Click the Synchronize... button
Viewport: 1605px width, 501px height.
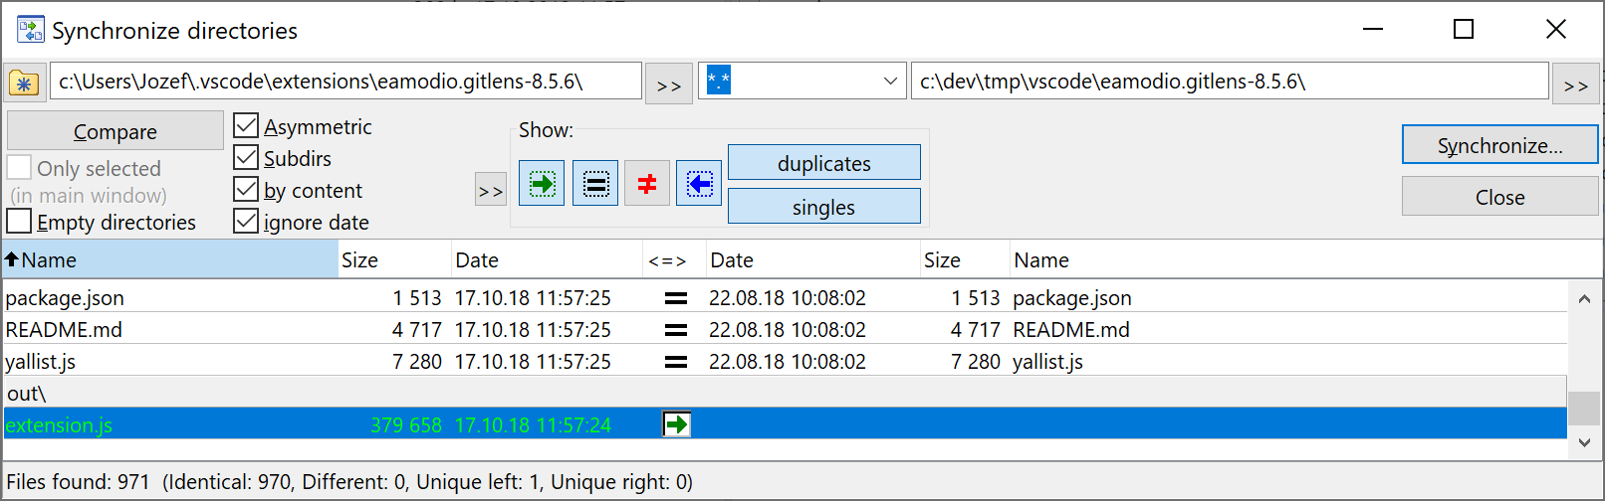(x=1499, y=145)
